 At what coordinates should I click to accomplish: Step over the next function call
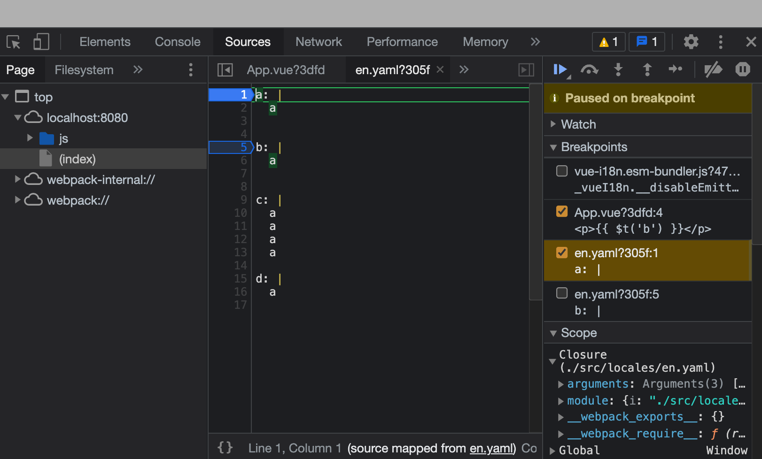click(590, 69)
